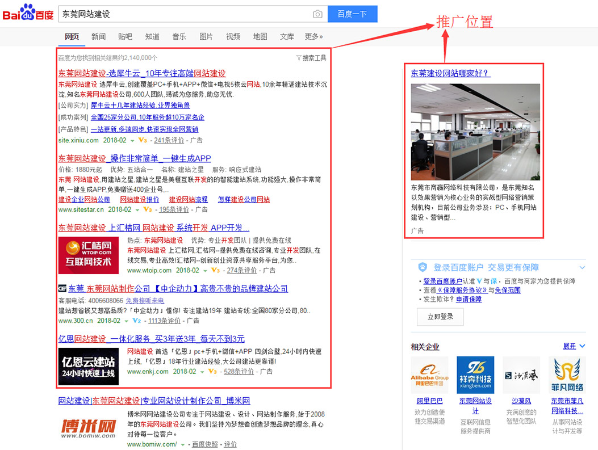Focus the search box containing 东莞网站建设
This screenshot has width=598, height=450.
tap(185, 14)
